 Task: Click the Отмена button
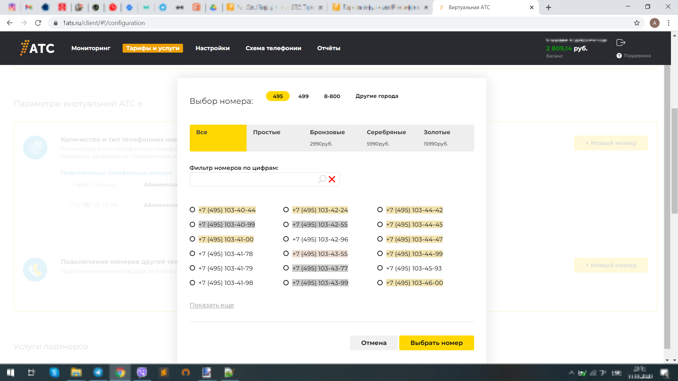(373, 343)
